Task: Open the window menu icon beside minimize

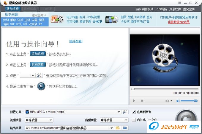Action: 180,3
